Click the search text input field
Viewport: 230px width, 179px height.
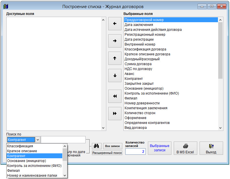[63, 140]
